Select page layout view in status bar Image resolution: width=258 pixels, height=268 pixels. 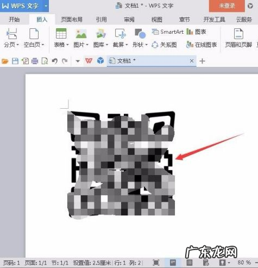(x=173, y=263)
